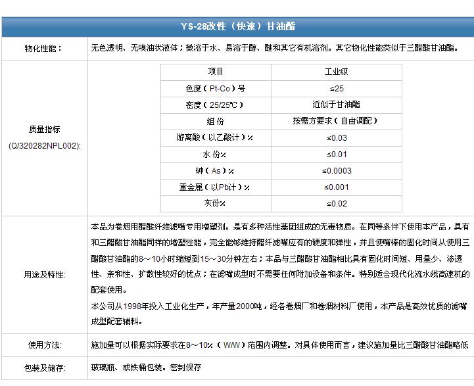
Task: Click the ≤25 value cell
Action: tap(337, 88)
